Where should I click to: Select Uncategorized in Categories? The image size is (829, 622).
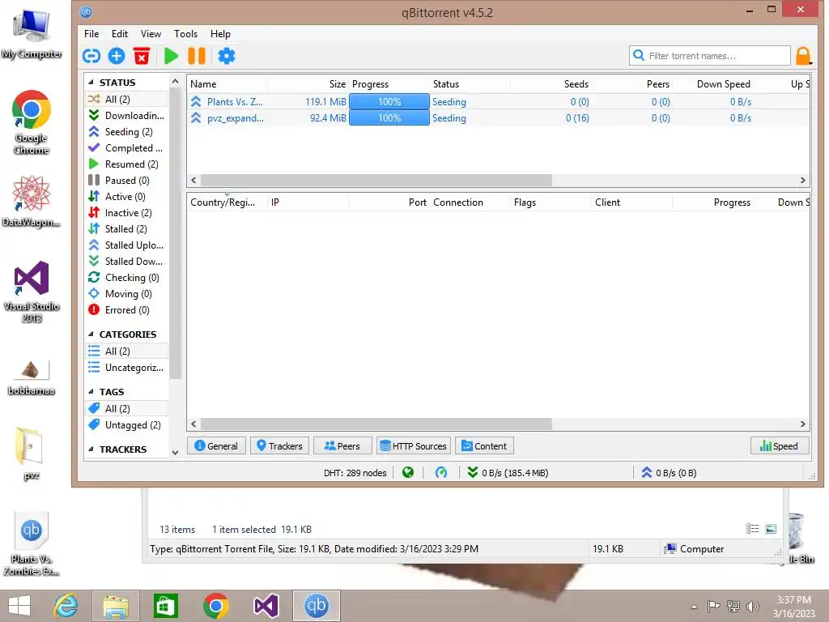coord(126,368)
